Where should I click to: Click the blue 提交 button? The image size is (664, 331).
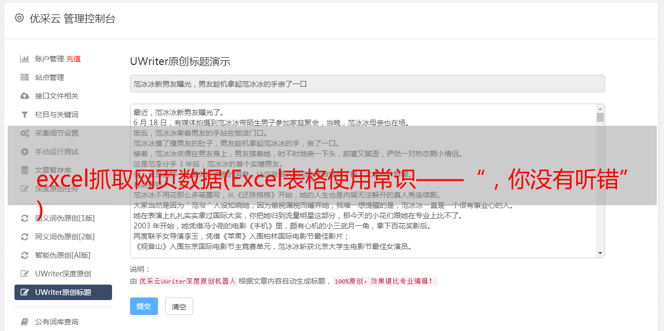[x=144, y=306]
